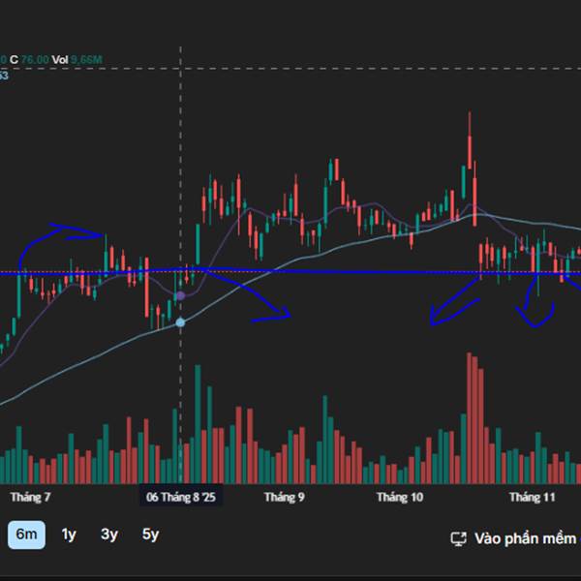Click the tall green volume bar near August
Viewport: 581px width, 581px height.
coord(198,421)
